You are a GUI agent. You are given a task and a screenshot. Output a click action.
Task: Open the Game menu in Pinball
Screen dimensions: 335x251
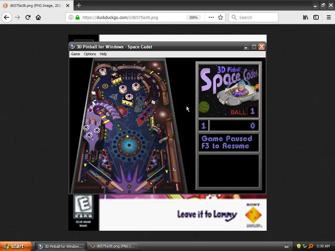(76, 54)
